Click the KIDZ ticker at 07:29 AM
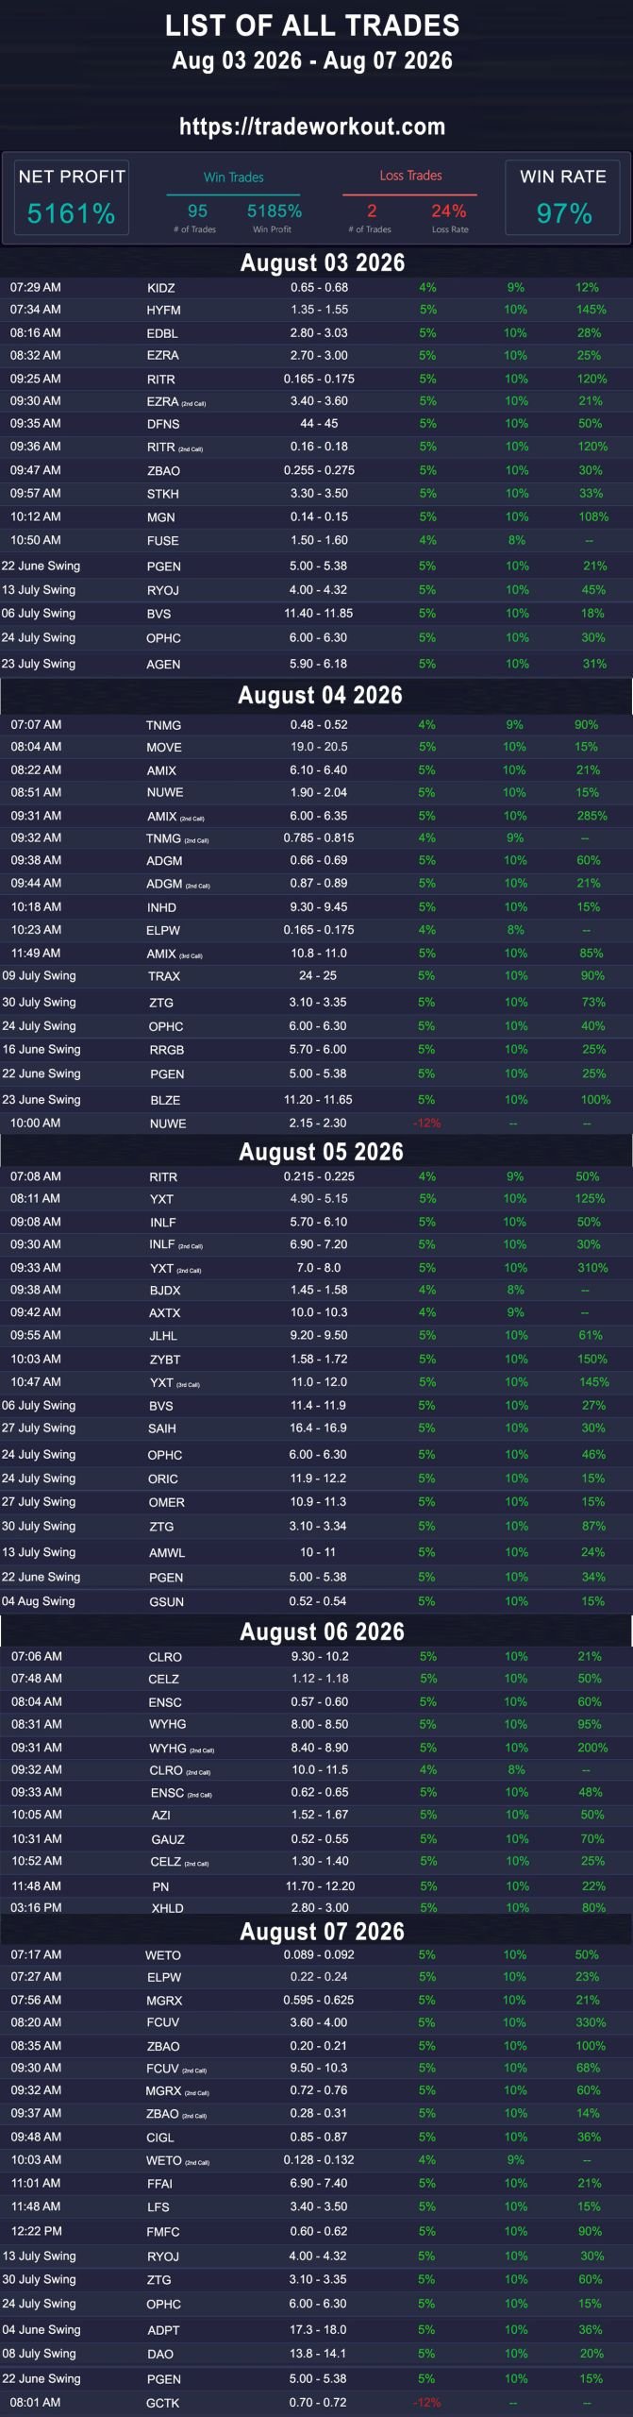This screenshot has width=633, height=2417. [x=161, y=288]
